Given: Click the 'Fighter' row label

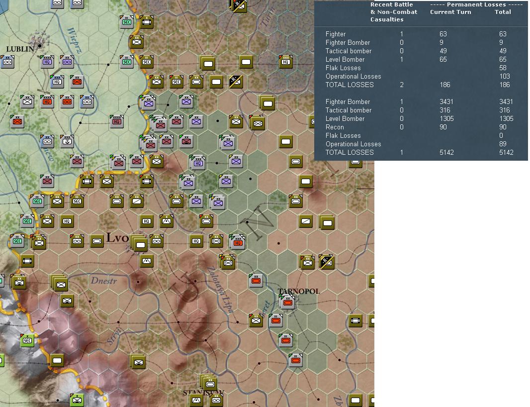Looking at the screenshot, I should click(335, 34).
